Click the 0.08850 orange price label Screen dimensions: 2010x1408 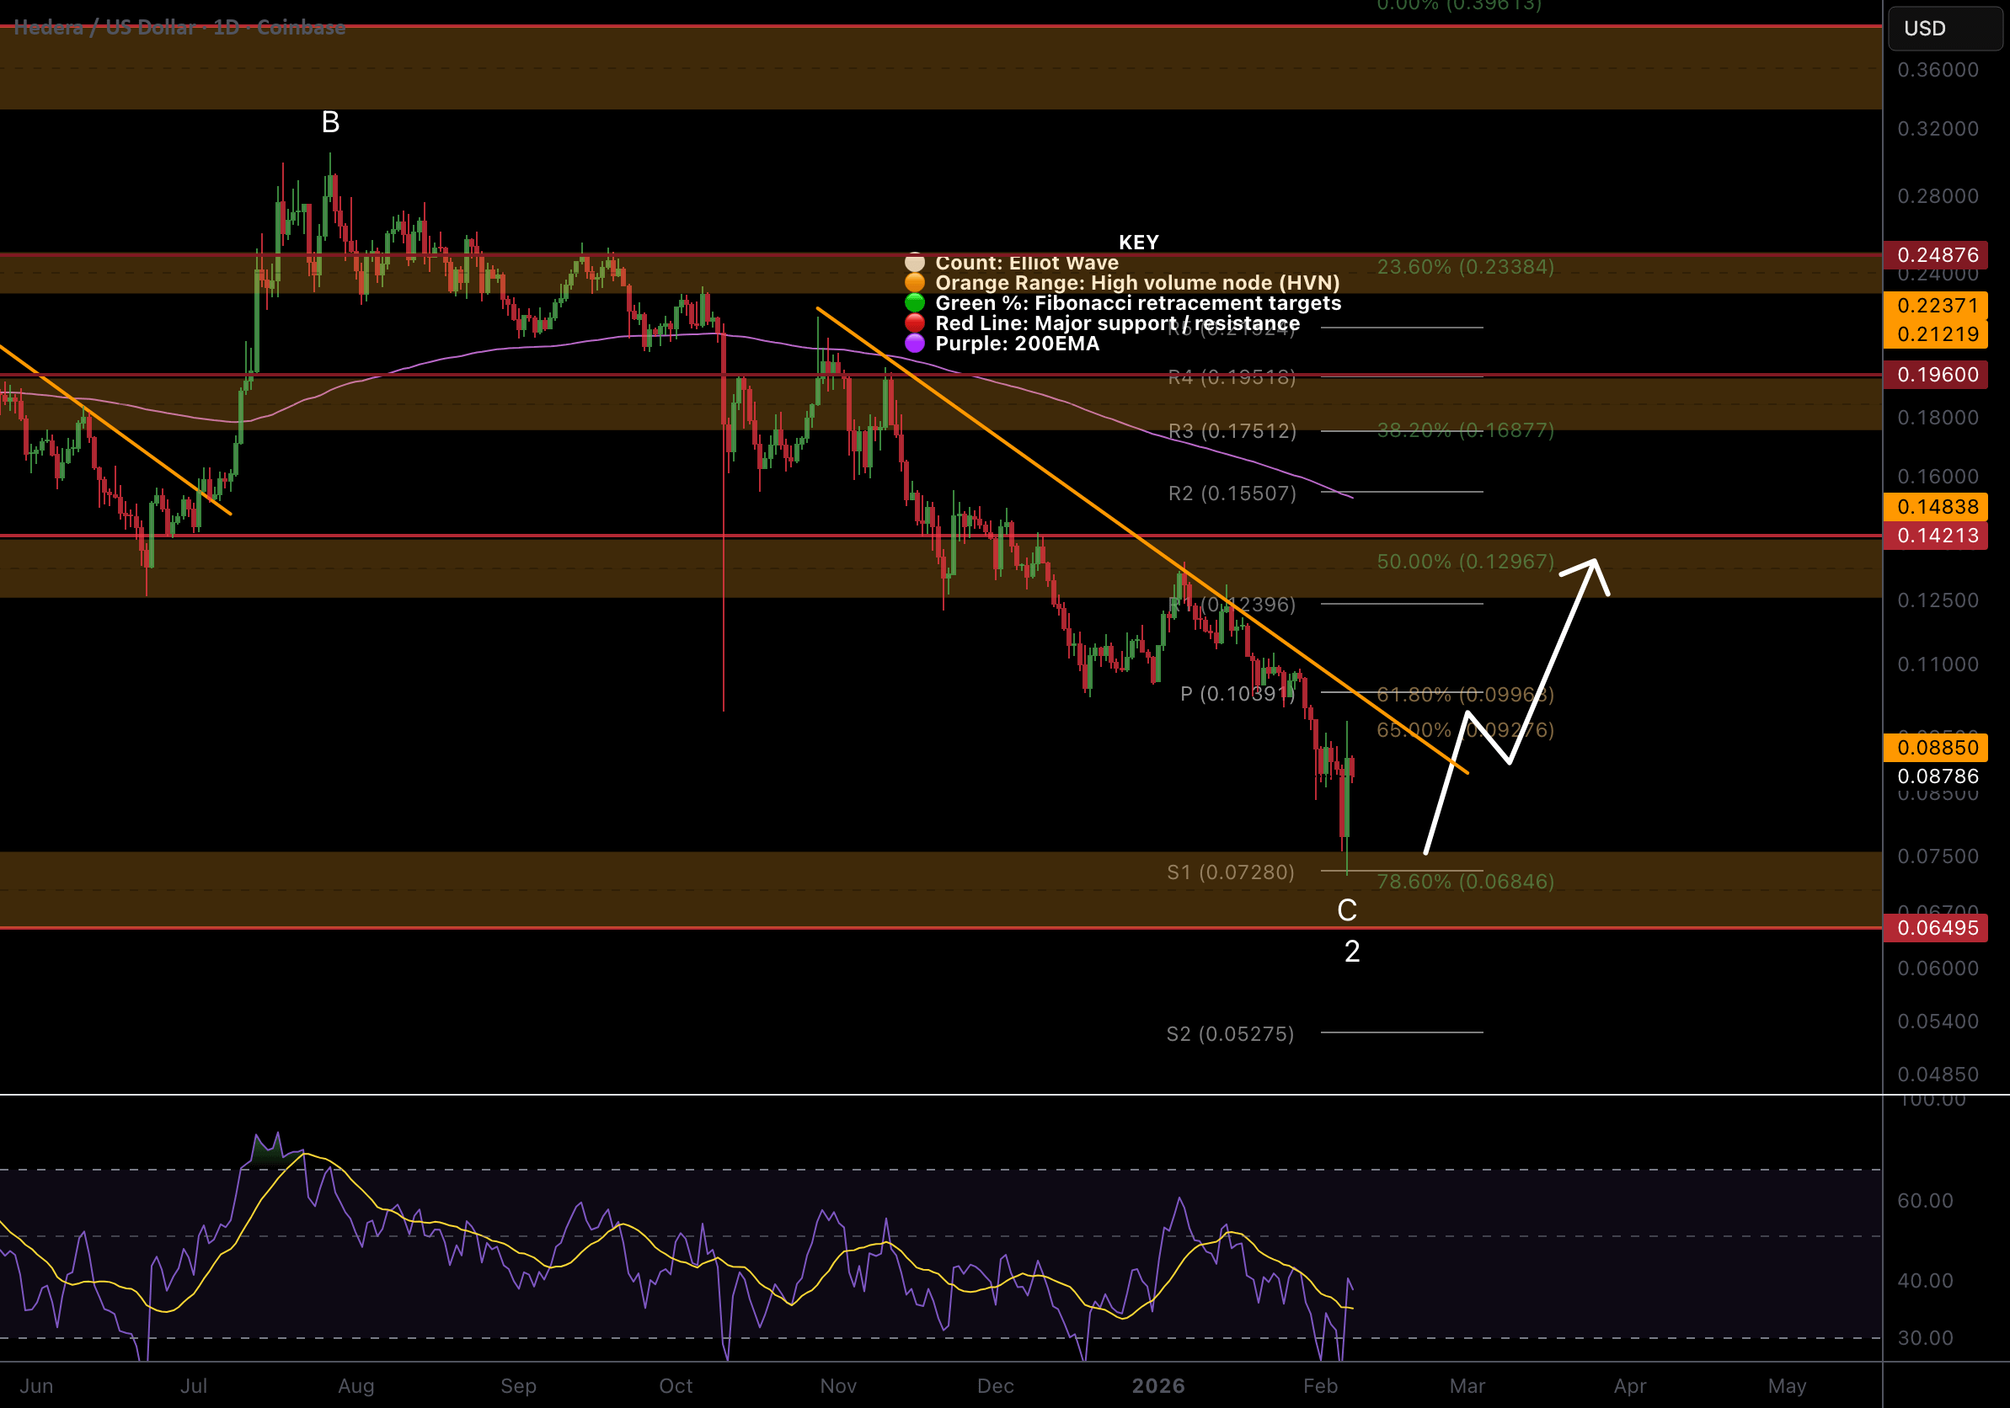(x=1937, y=747)
